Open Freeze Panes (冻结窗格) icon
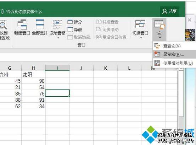 point(57,24)
